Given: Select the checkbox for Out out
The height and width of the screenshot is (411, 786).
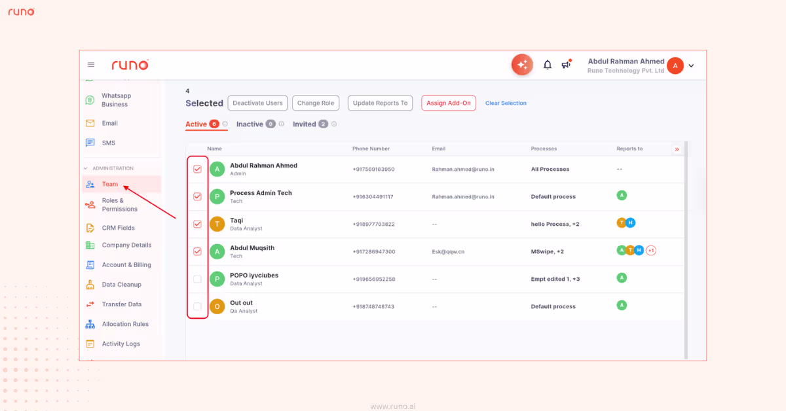Looking at the screenshot, I should tap(197, 306).
